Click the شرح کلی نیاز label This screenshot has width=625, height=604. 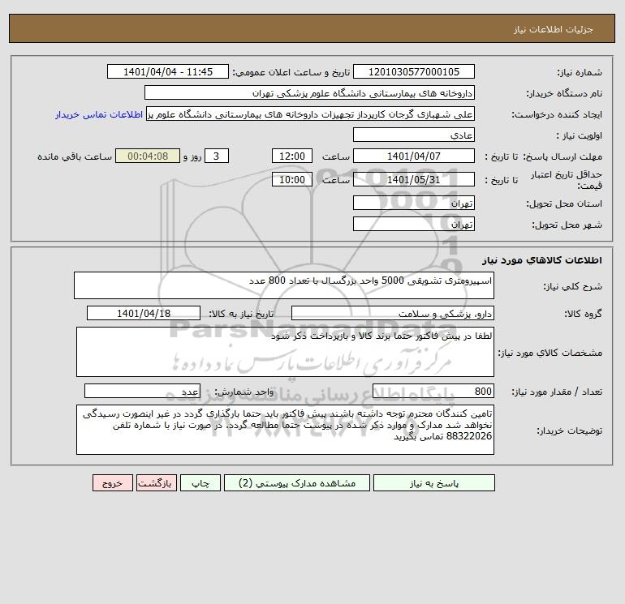tap(573, 286)
